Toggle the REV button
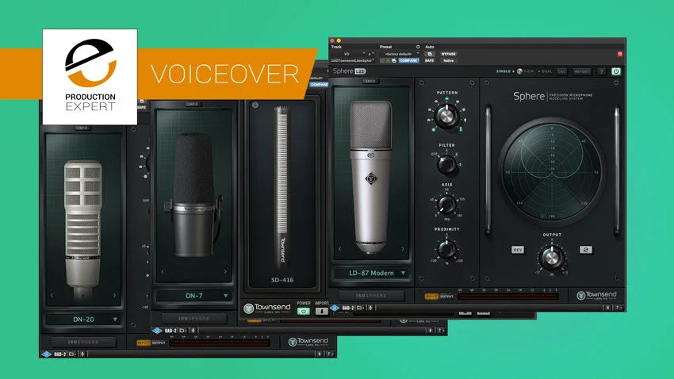Image resolution: width=674 pixels, height=379 pixels. coord(518,250)
